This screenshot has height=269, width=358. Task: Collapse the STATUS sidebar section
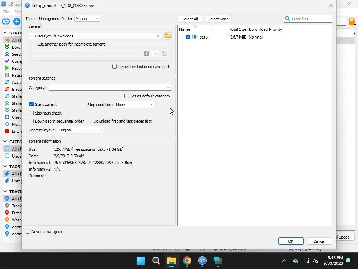[x=5, y=33]
